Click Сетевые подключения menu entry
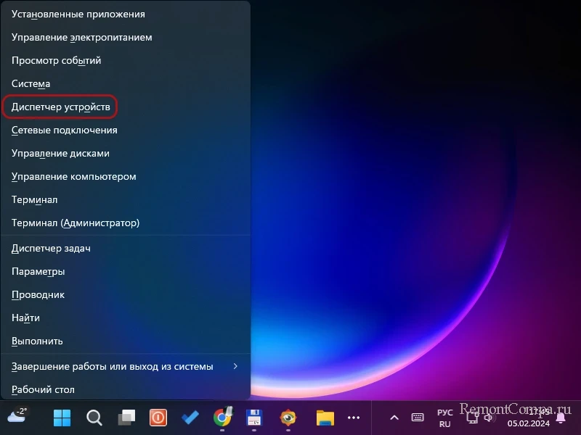581x435 pixels. point(64,130)
